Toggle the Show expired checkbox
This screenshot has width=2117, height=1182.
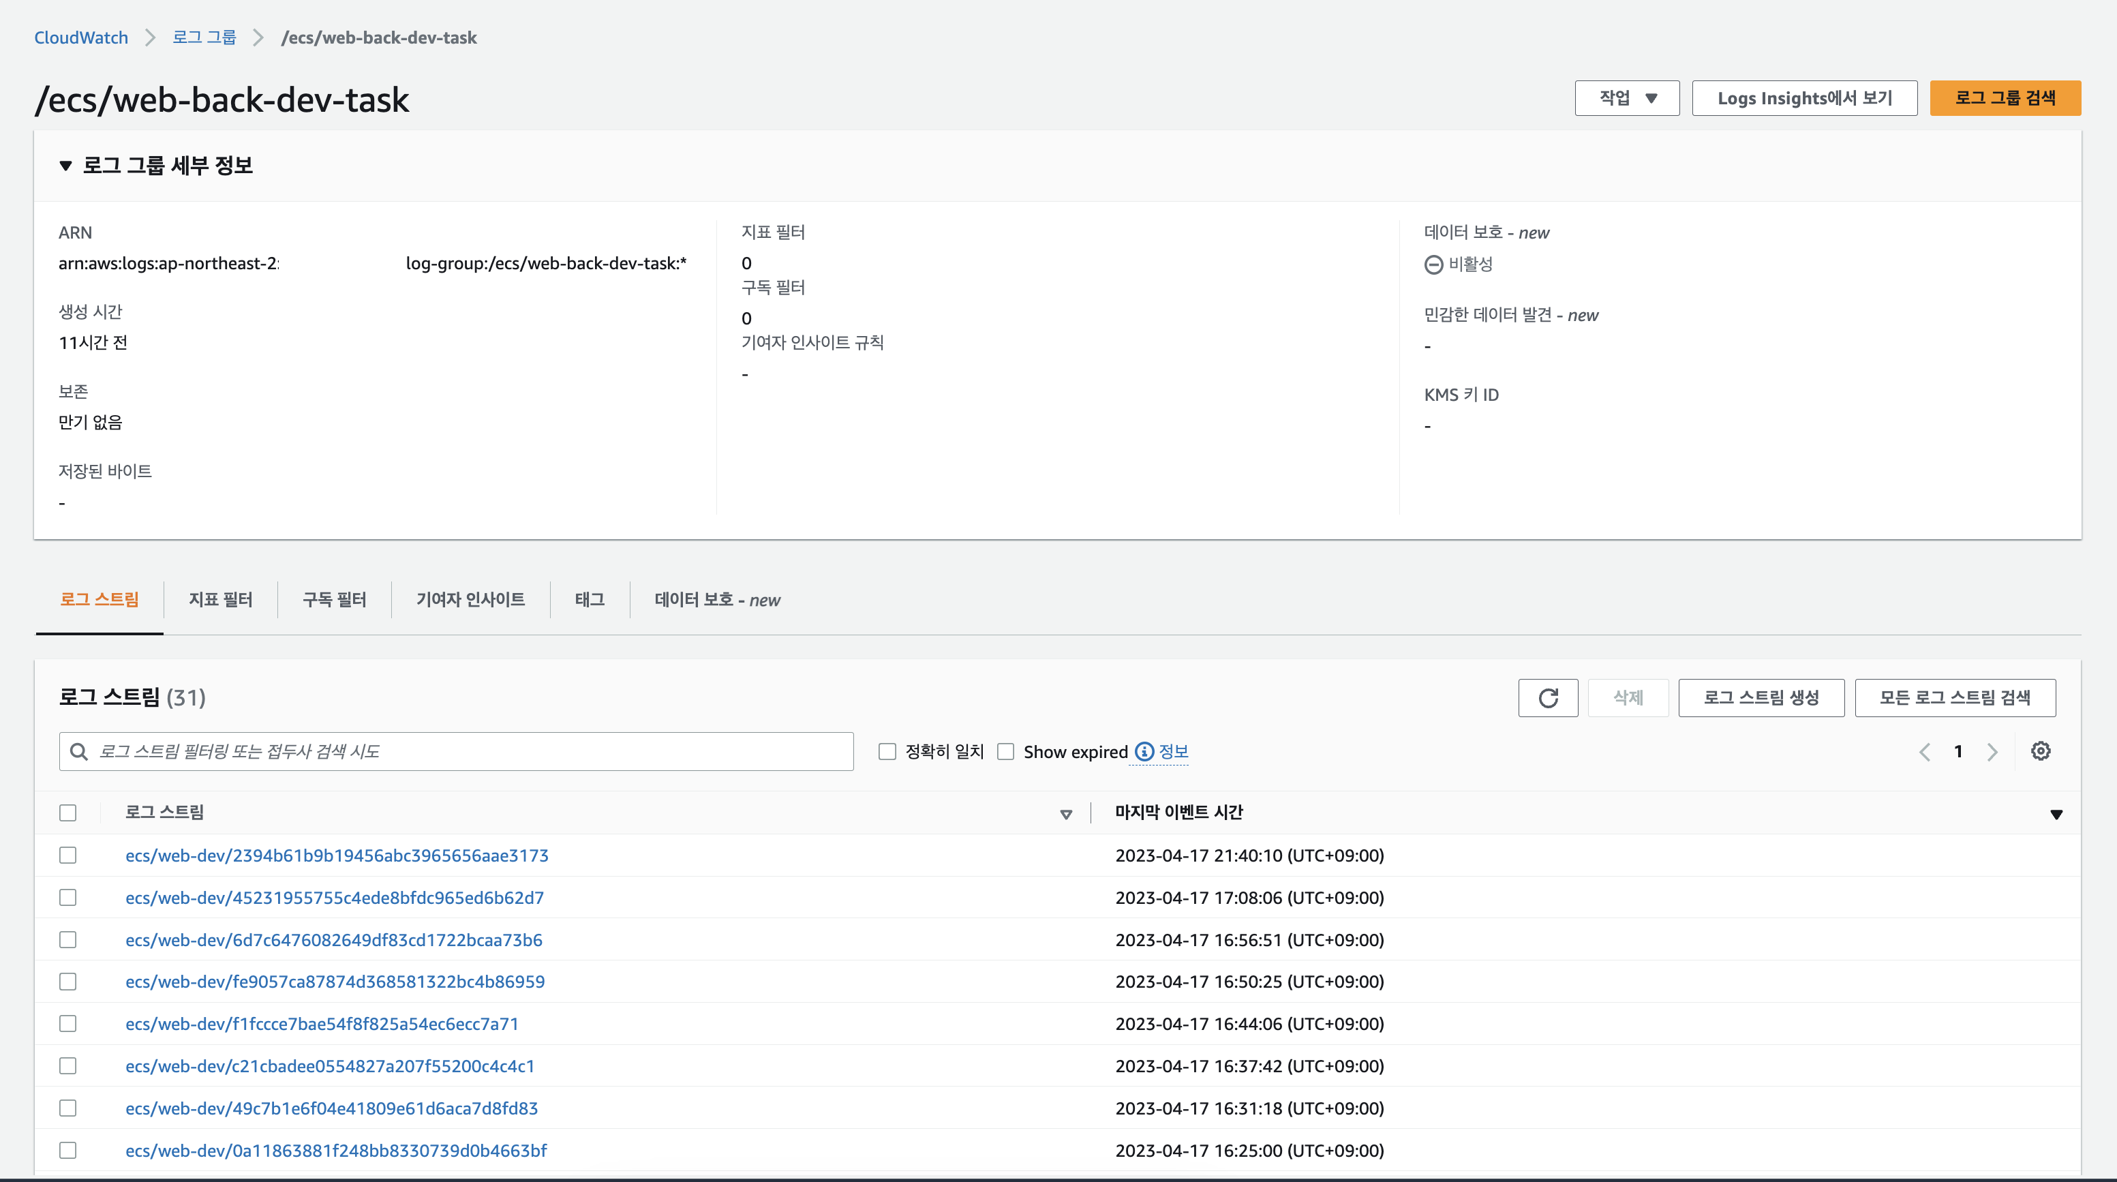[x=1005, y=752]
